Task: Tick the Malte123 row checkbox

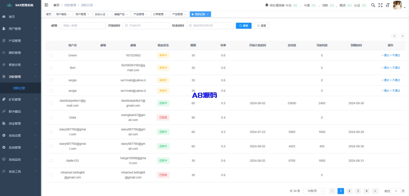Action: pyautogui.click(x=51, y=161)
